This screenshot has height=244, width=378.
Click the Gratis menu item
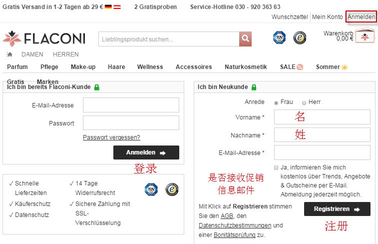tap(15, 81)
